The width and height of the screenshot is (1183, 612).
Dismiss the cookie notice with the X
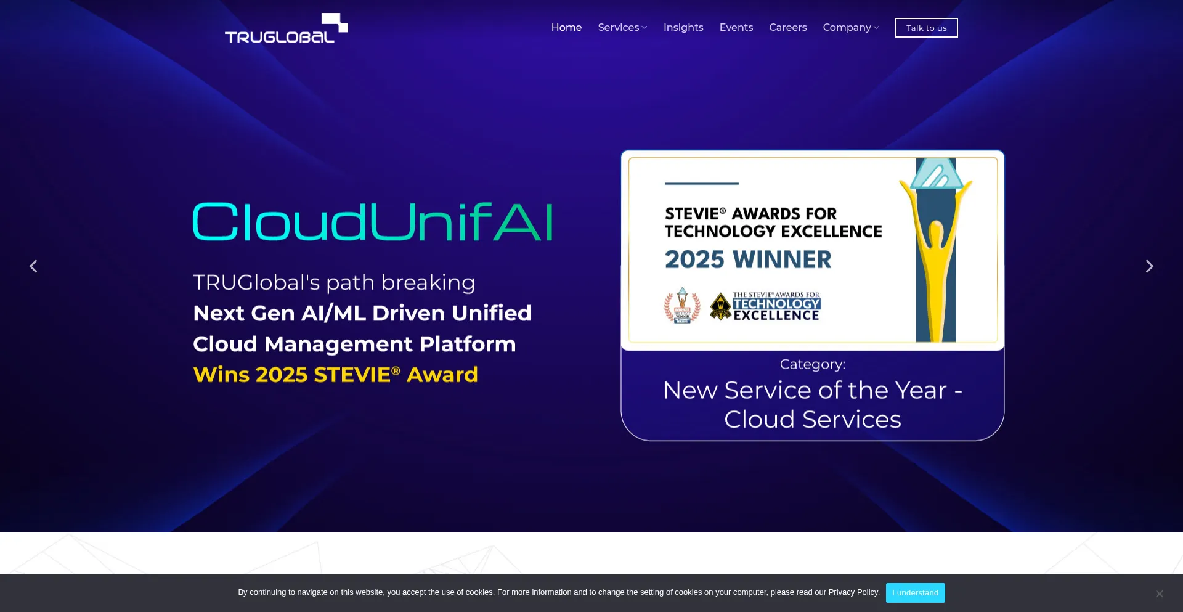1159,594
